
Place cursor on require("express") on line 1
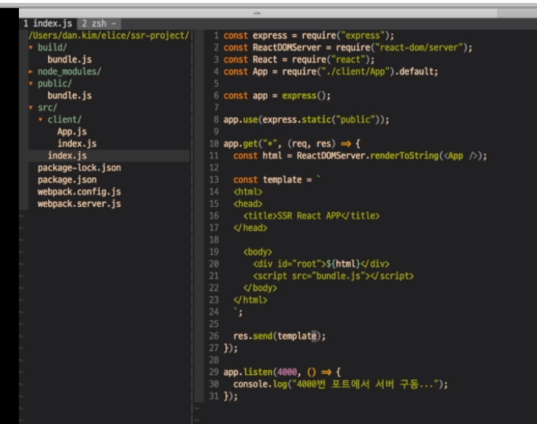point(345,35)
